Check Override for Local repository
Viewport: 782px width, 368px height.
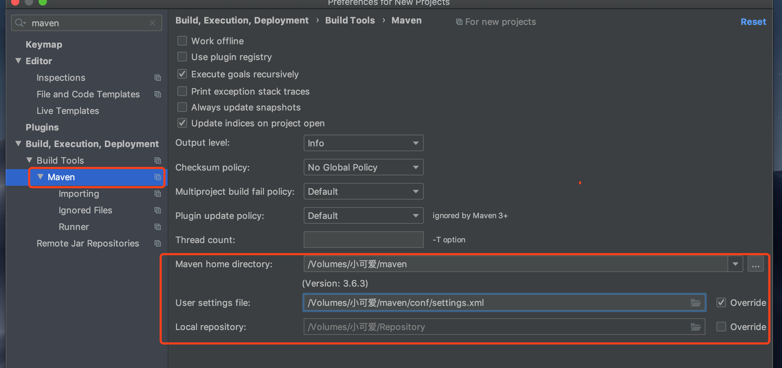coord(721,327)
